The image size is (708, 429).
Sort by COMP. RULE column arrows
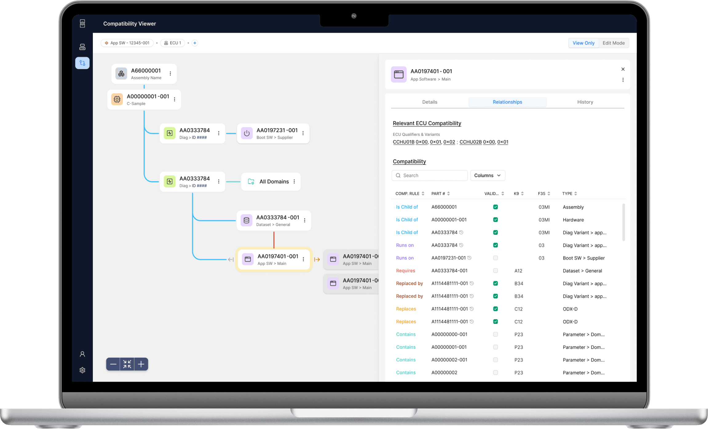click(x=423, y=194)
